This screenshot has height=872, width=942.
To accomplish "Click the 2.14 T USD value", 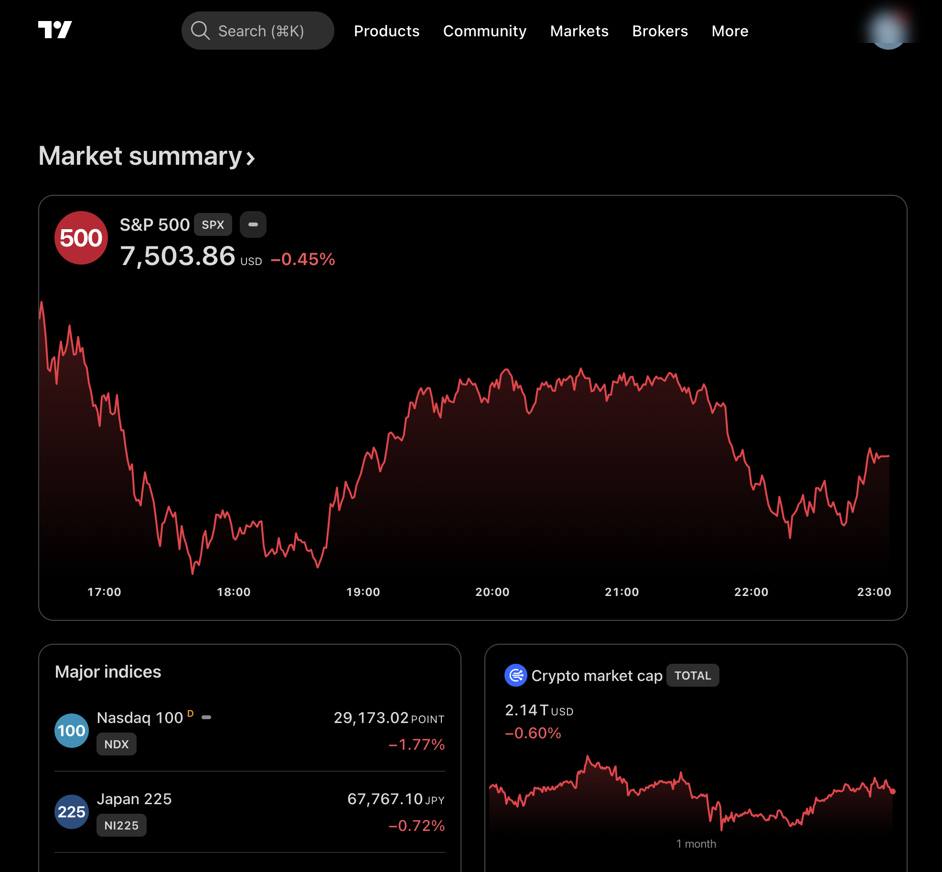I will [539, 711].
